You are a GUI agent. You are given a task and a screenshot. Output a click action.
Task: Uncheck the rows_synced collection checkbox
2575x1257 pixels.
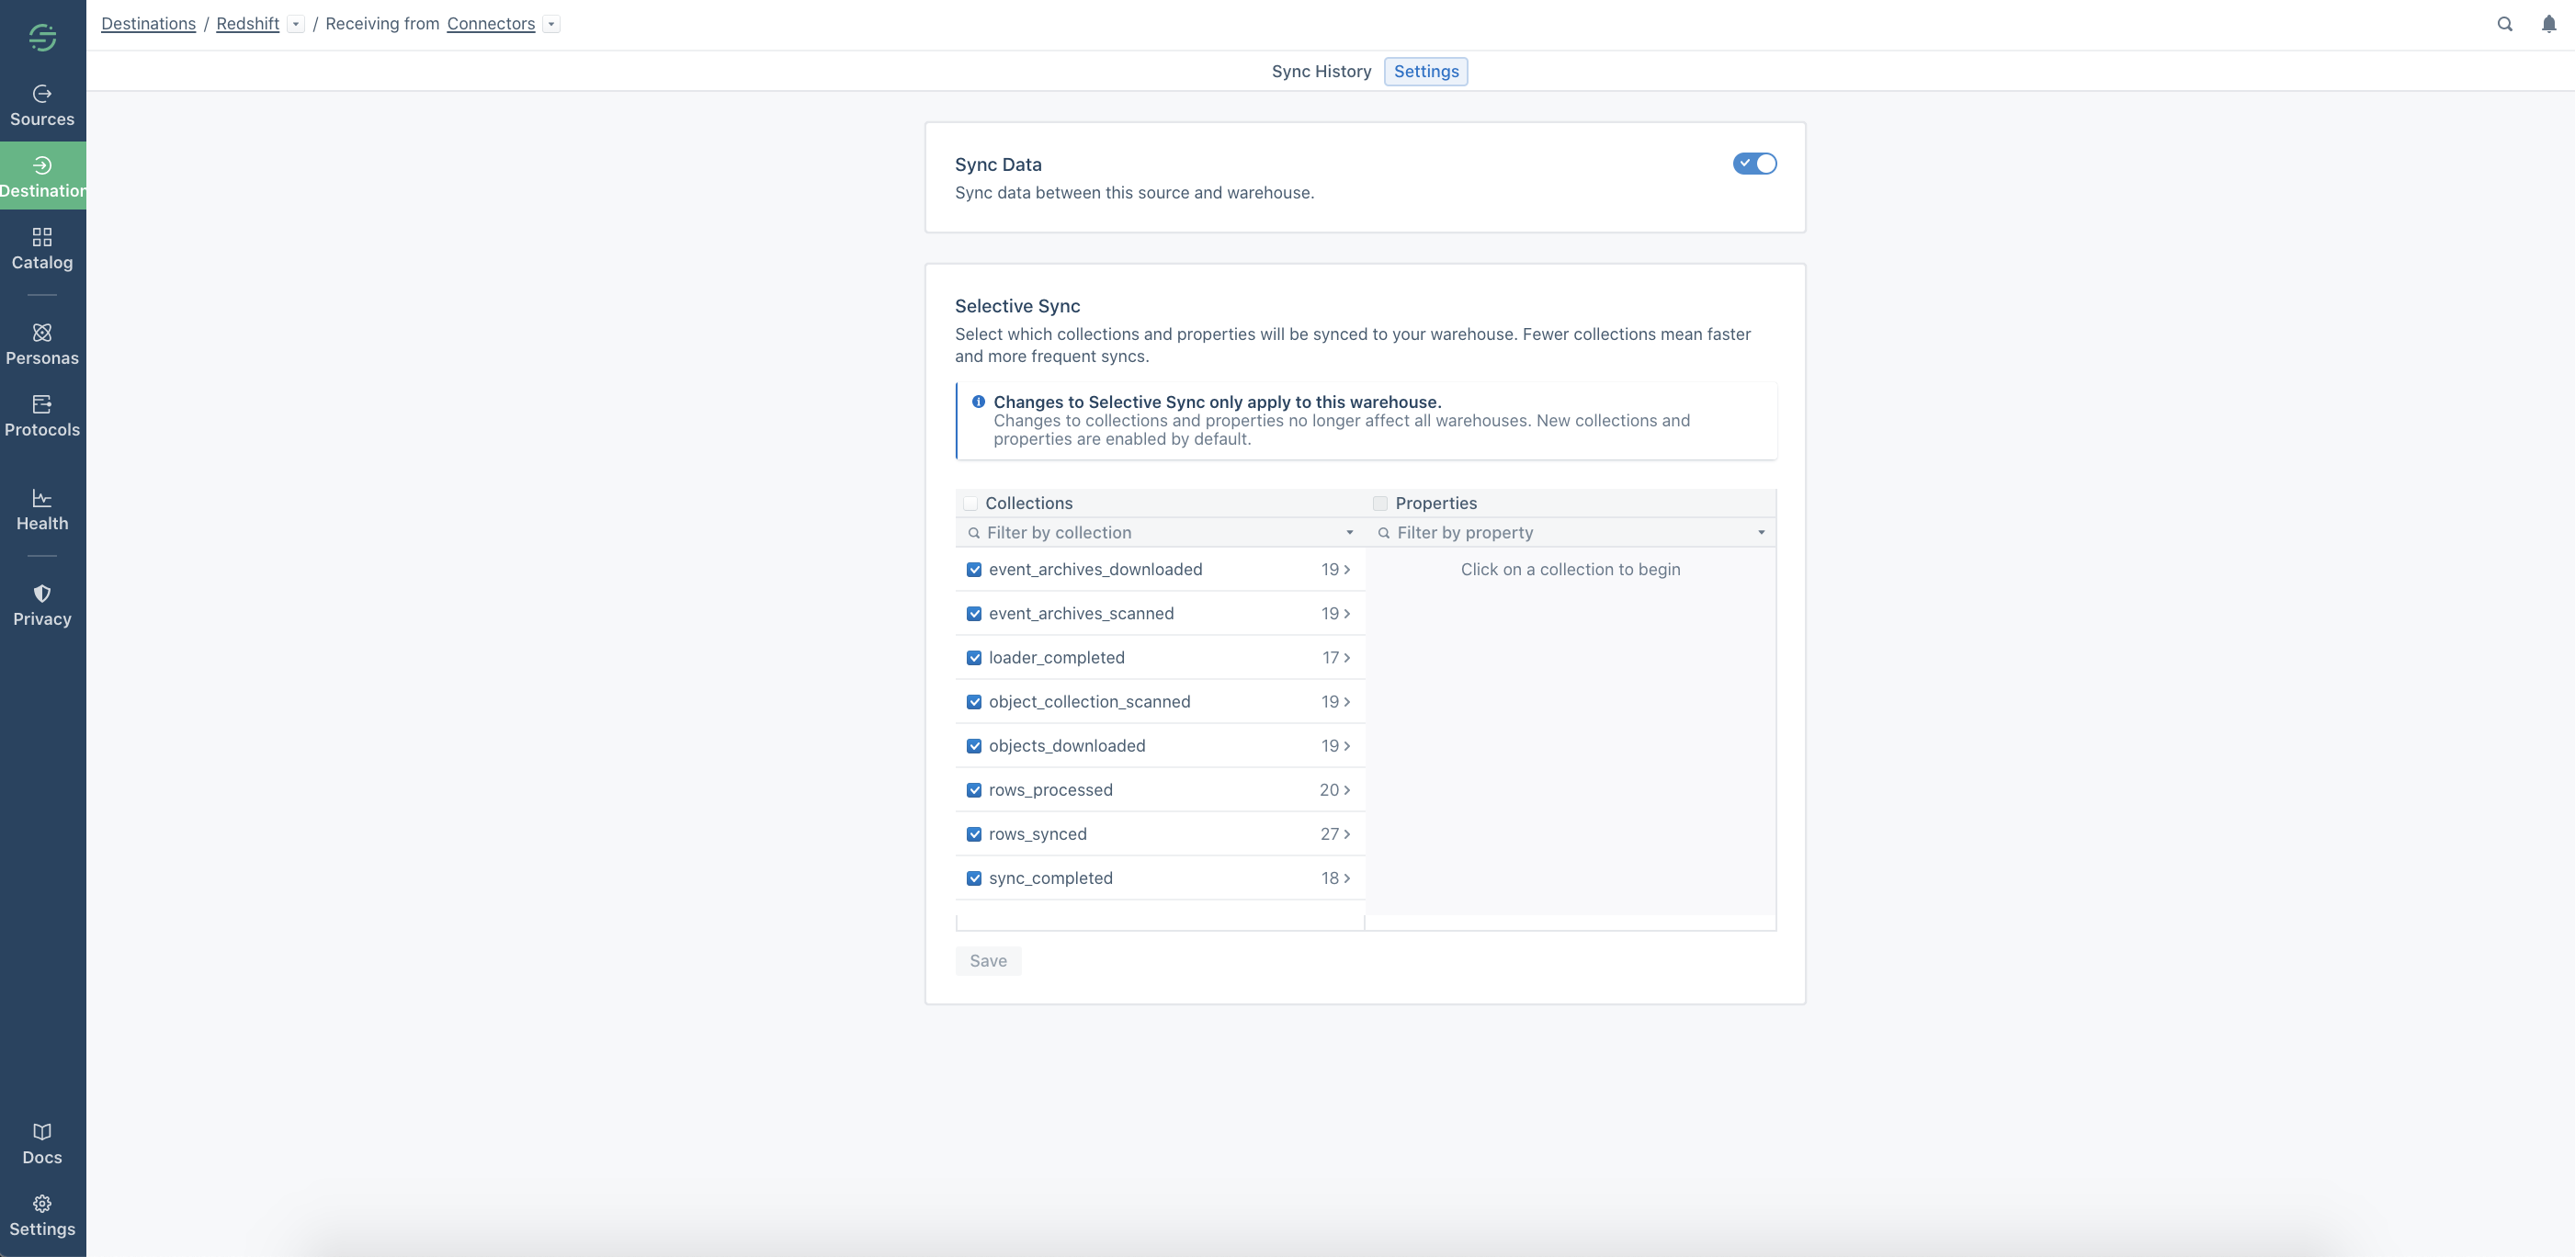click(973, 834)
